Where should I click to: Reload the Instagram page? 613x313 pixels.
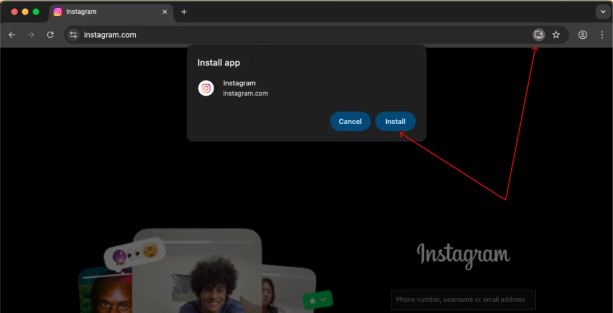coord(50,35)
